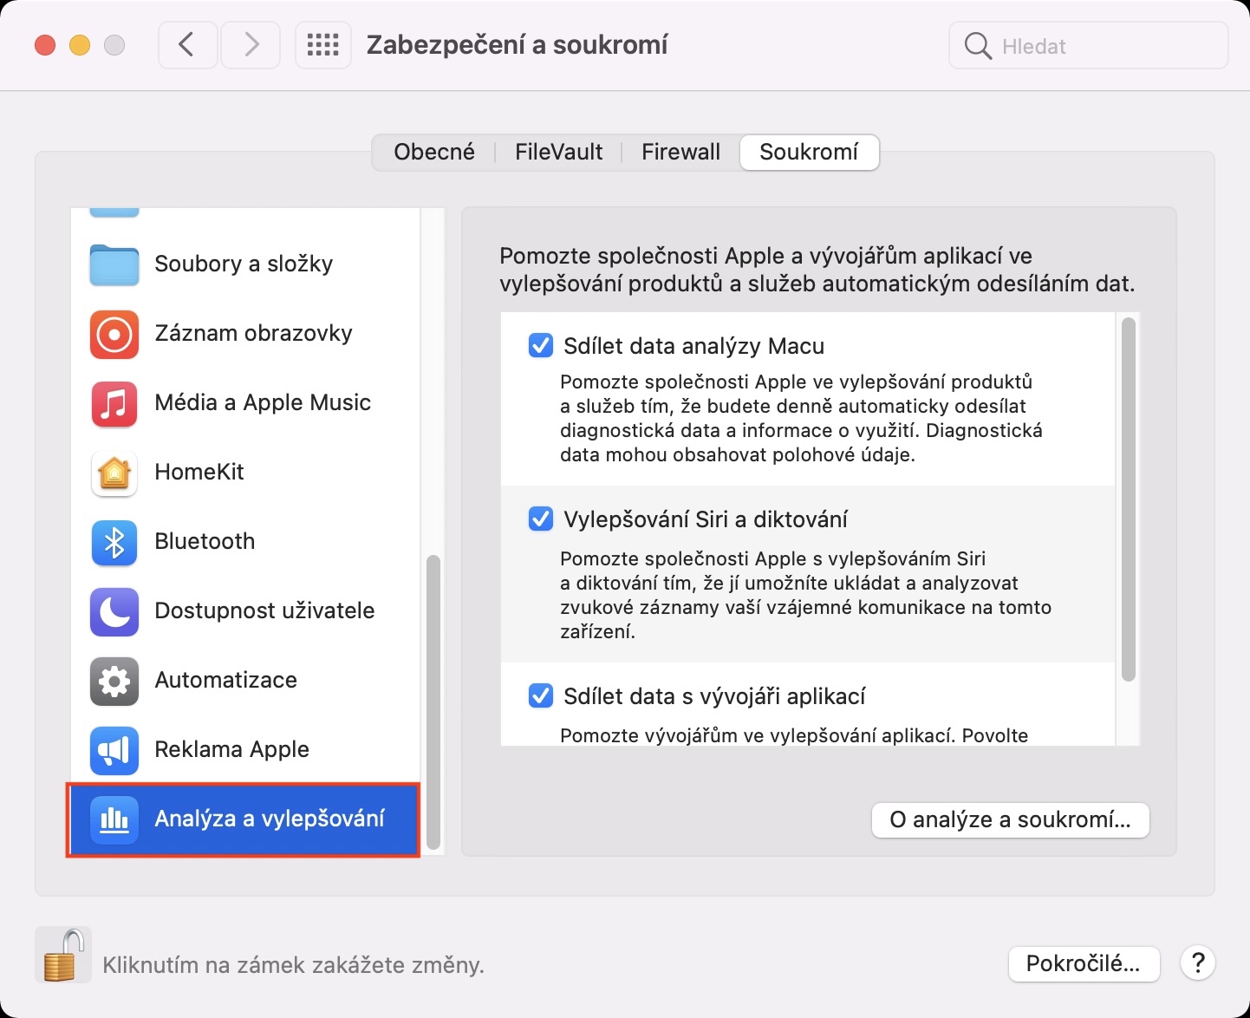Select the Reklama Apple megaphone icon
The height and width of the screenshot is (1018, 1250).
click(114, 750)
